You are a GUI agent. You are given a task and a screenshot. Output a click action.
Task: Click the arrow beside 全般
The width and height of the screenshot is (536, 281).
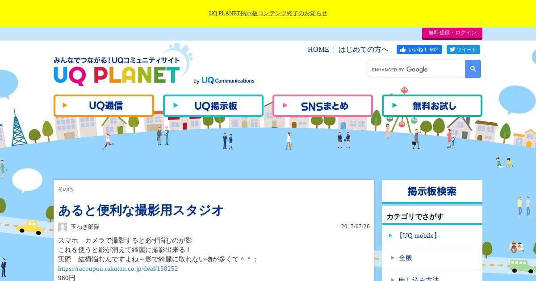pyautogui.click(x=393, y=258)
